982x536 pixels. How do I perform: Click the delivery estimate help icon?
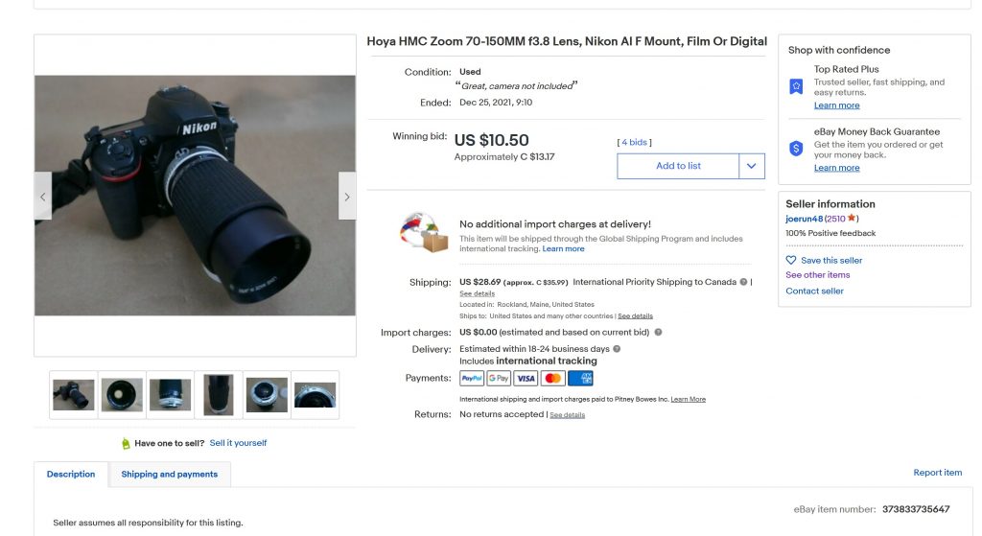pos(617,349)
